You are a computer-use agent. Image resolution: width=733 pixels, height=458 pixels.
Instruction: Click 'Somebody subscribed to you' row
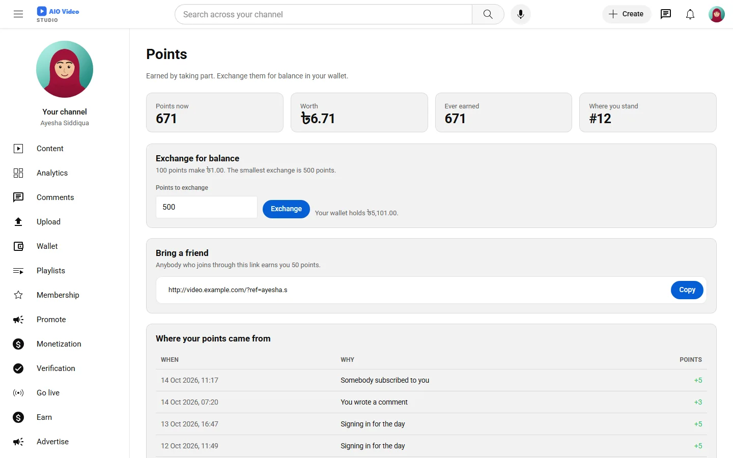(x=431, y=380)
